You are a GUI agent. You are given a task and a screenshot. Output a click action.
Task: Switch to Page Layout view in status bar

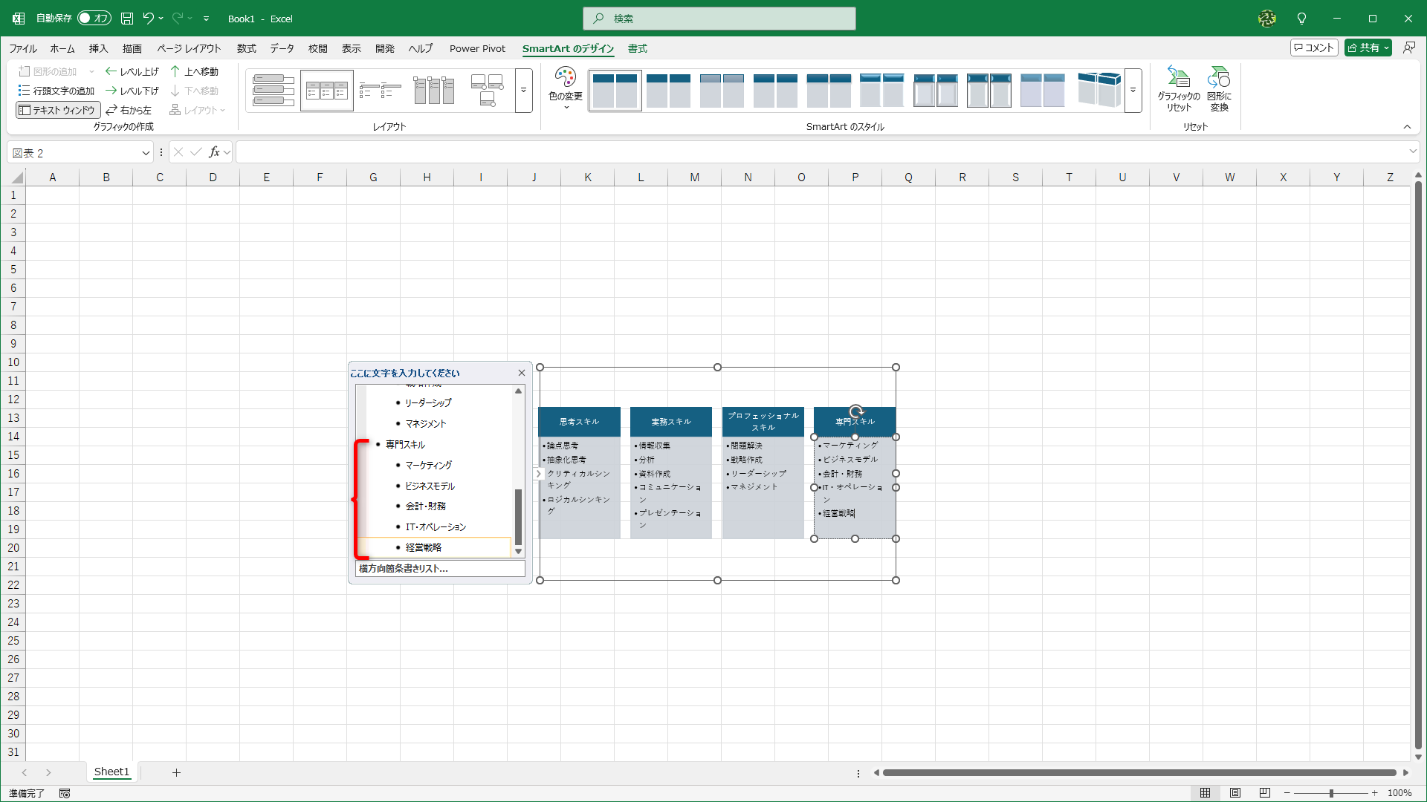pyautogui.click(x=1235, y=793)
